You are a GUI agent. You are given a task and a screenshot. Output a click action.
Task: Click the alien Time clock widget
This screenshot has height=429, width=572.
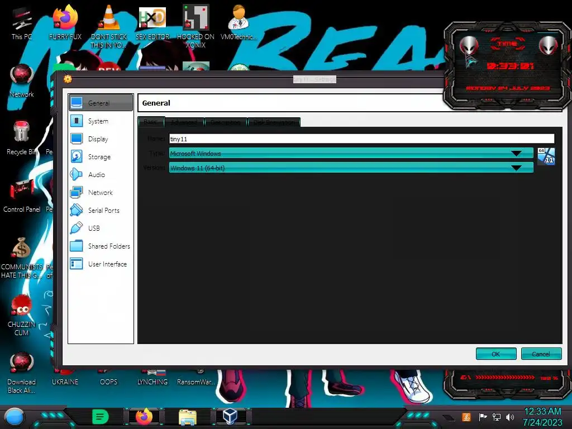(508, 66)
